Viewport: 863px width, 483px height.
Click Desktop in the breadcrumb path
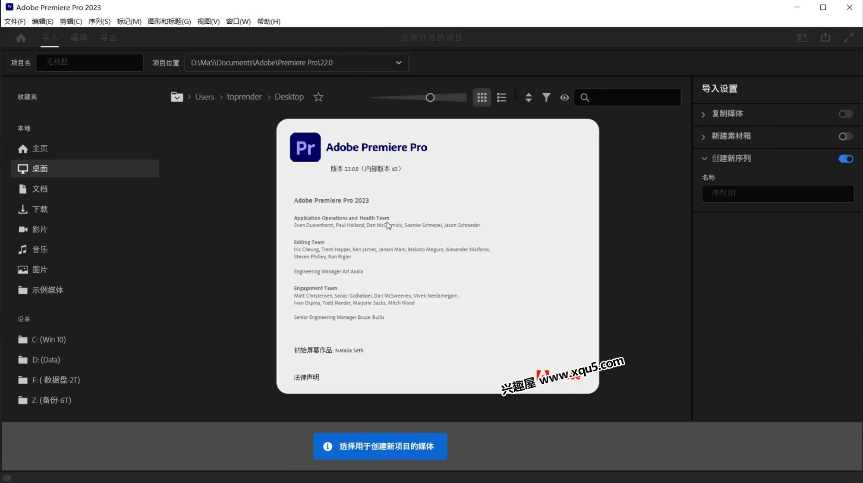coord(289,97)
